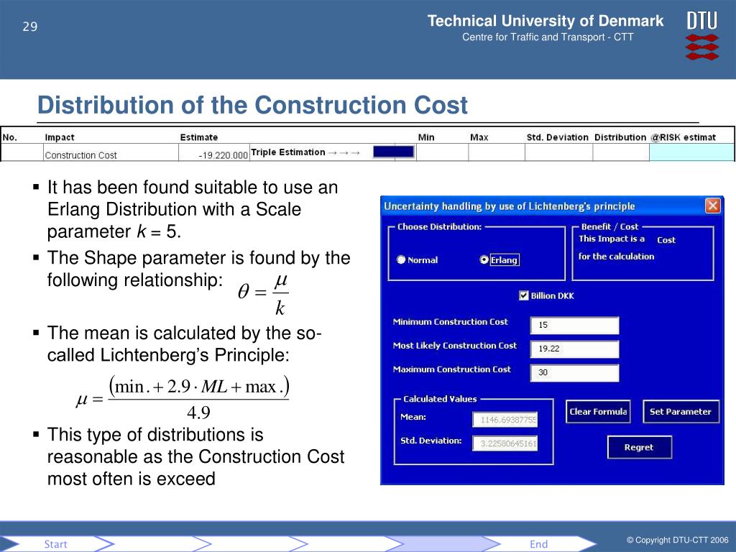This screenshot has height=552, width=736.
Task: Click the Maximum Construction Cost input field
Action: pyautogui.click(x=574, y=373)
